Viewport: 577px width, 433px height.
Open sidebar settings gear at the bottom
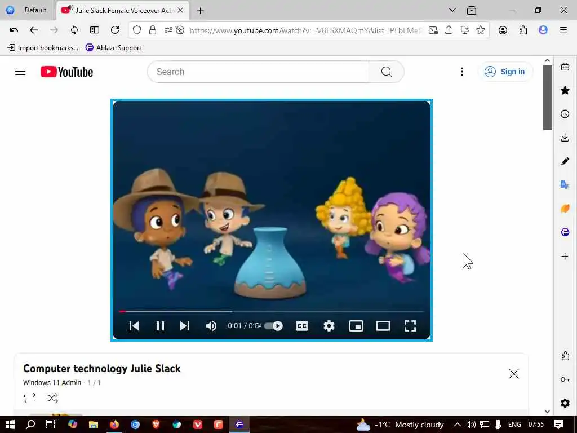(x=565, y=403)
